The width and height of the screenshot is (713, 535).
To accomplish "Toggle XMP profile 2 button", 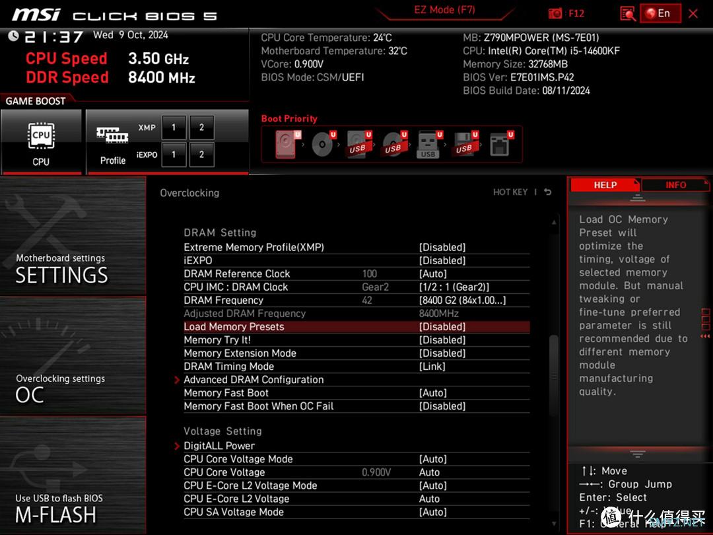I will (x=201, y=127).
